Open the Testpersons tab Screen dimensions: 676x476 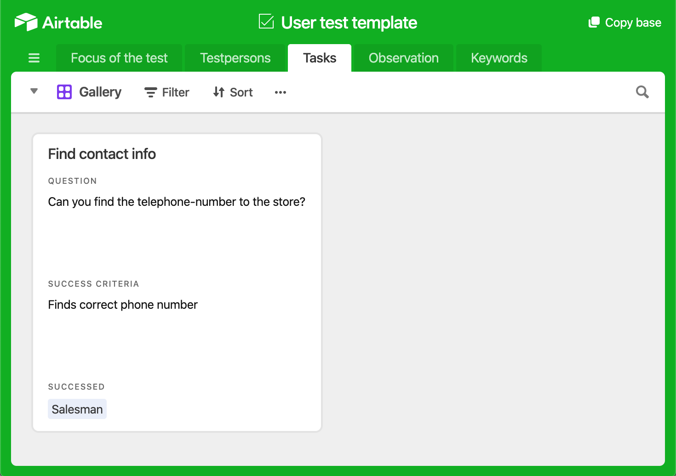[x=235, y=58]
